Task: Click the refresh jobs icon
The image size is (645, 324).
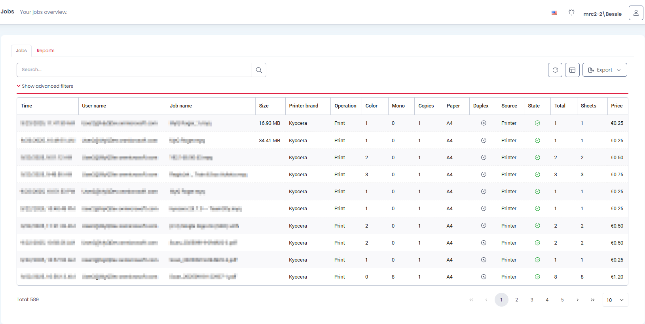Action: click(x=555, y=70)
